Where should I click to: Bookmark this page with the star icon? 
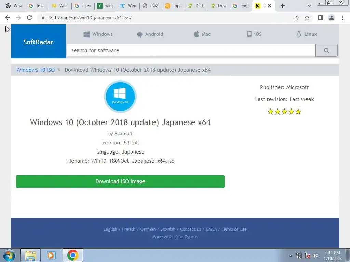click(307, 18)
